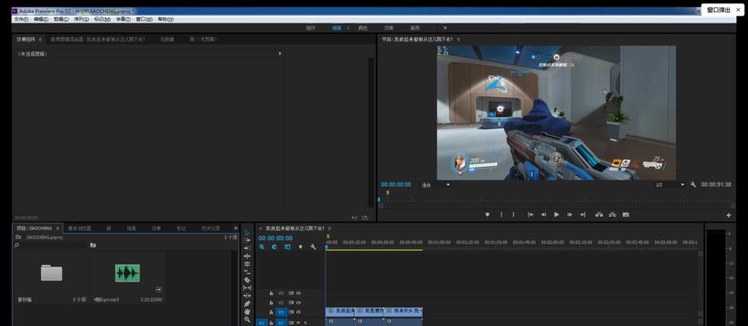
Task: Toggle lock on track V2
Action: coord(271,302)
